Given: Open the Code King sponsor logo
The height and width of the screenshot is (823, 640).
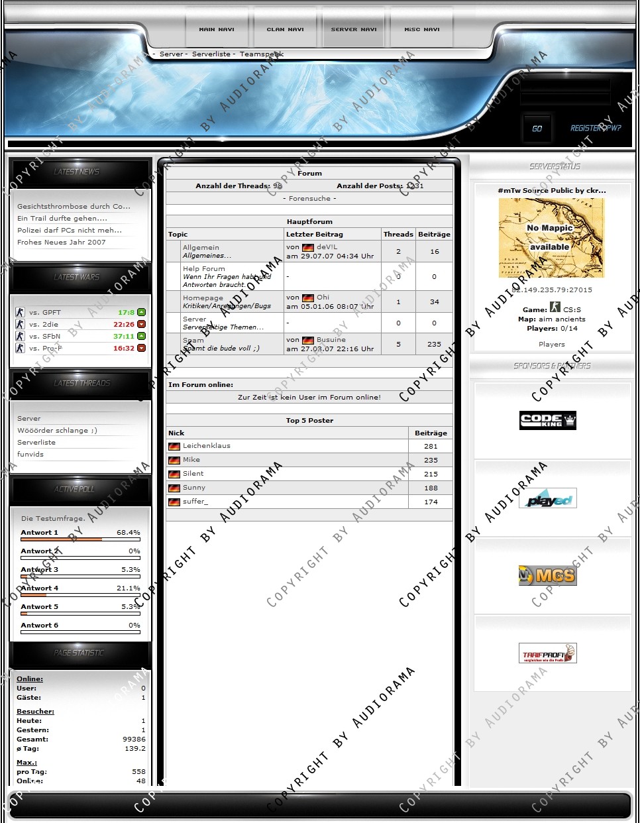Looking at the screenshot, I should [x=548, y=420].
